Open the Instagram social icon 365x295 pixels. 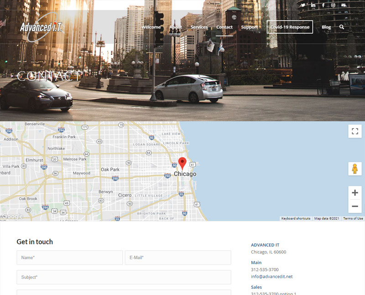[333, 5]
